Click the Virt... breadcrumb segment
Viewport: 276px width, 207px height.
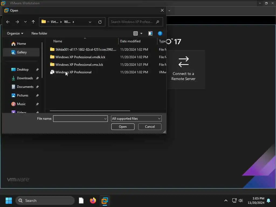(x=54, y=22)
